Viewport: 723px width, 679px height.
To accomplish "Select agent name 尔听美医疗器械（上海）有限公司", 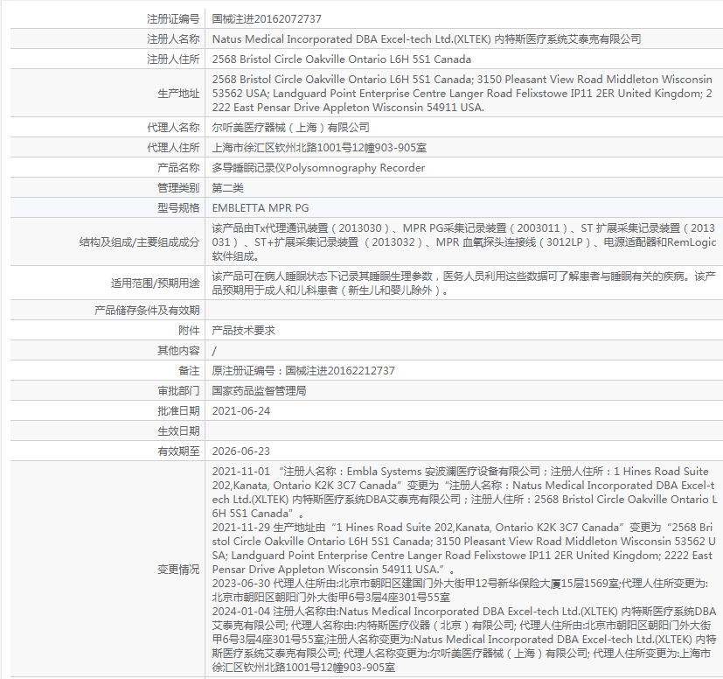I will (x=290, y=128).
